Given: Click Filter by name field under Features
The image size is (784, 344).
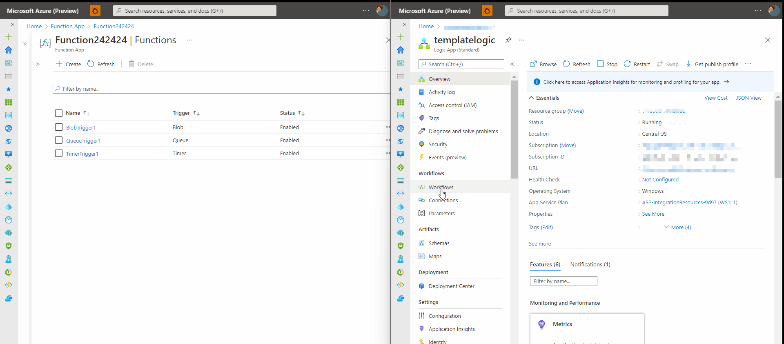Looking at the screenshot, I should pos(563,281).
